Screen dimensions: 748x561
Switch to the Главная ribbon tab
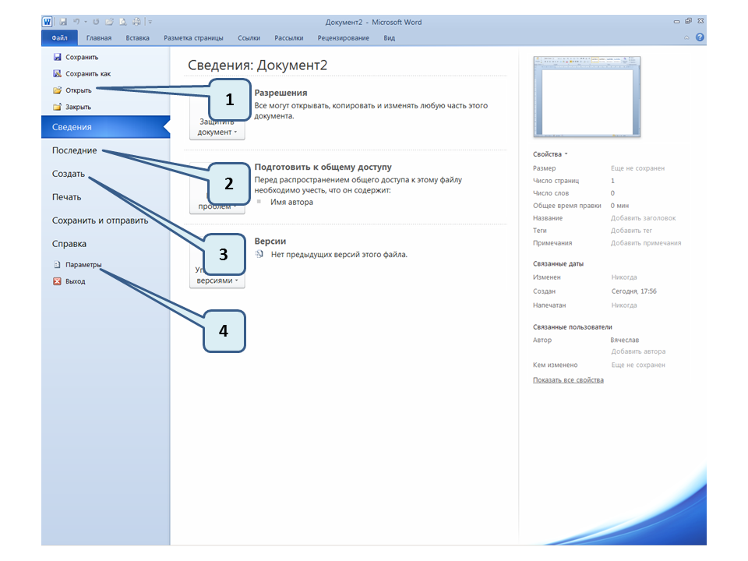[x=99, y=37]
